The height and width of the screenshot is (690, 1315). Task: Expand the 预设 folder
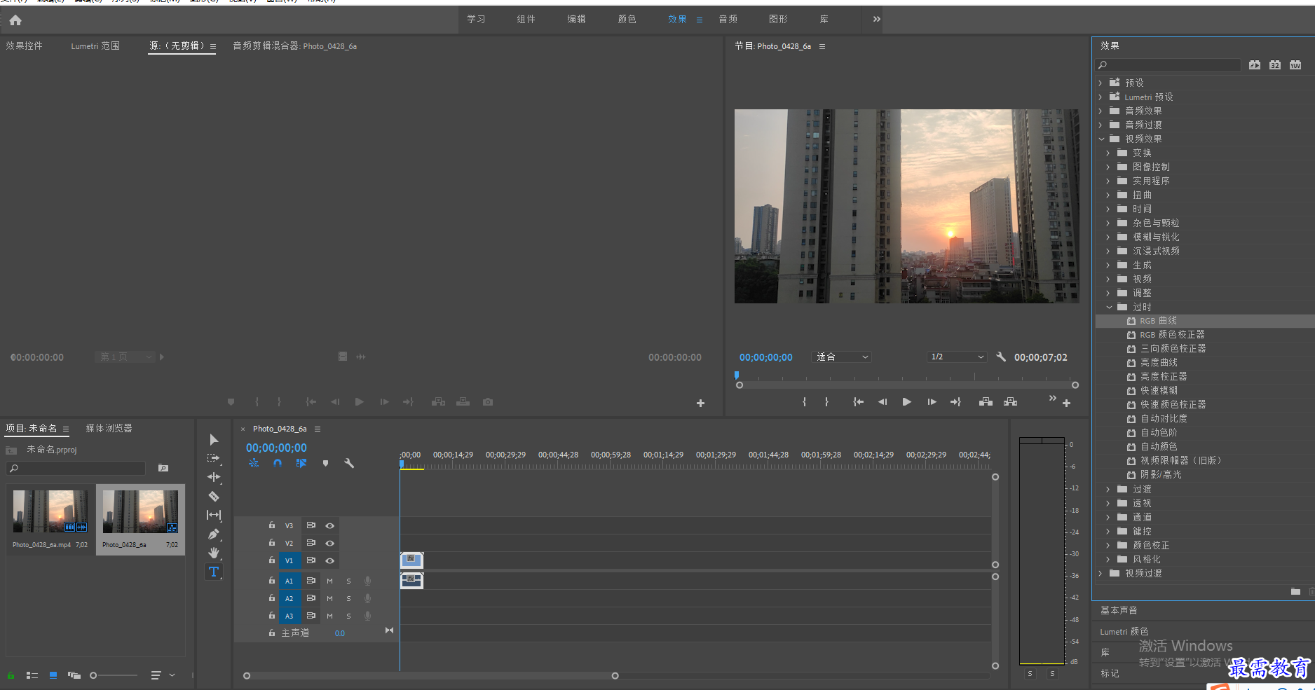[x=1101, y=83]
